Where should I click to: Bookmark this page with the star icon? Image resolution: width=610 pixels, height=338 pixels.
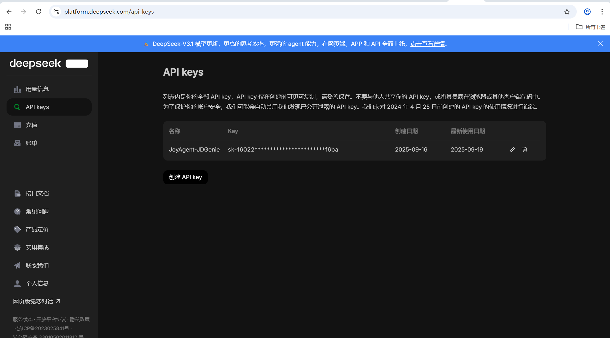click(x=567, y=12)
